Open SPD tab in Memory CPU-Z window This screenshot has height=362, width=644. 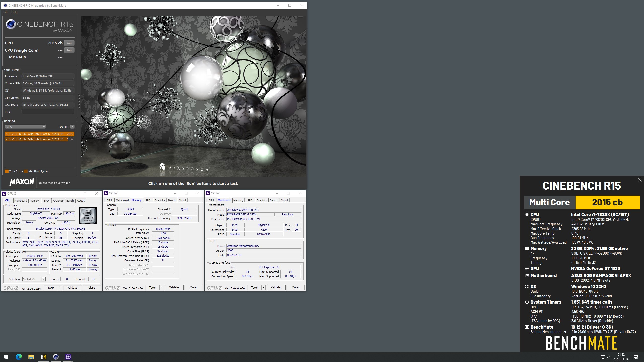tap(148, 200)
